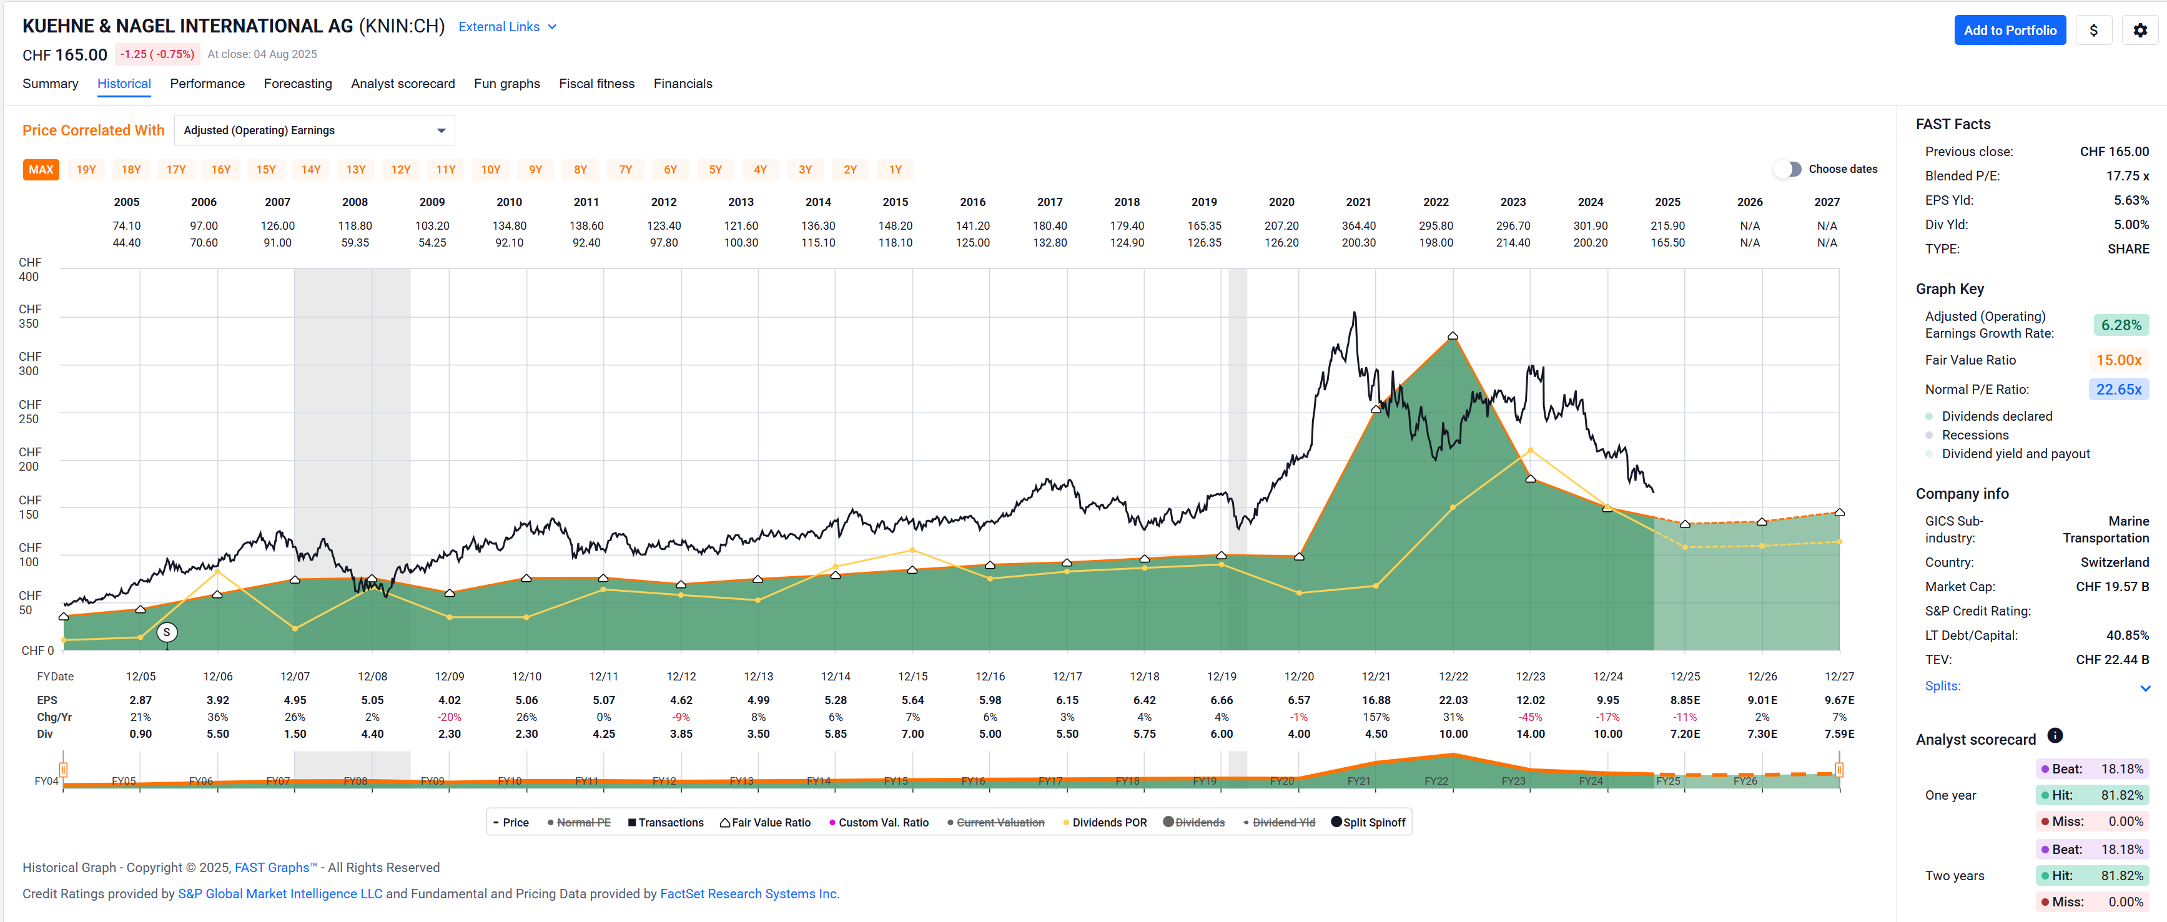The image size is (2167, 922).
Task: Open the Fun graphs tab
Action: tap(506, 83)
